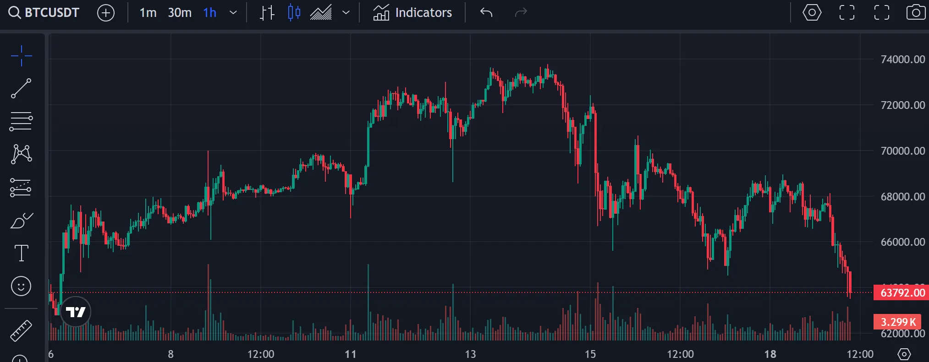Select the 1m timeframe
This screenshot has height=362, width=929.
point(148,13)
